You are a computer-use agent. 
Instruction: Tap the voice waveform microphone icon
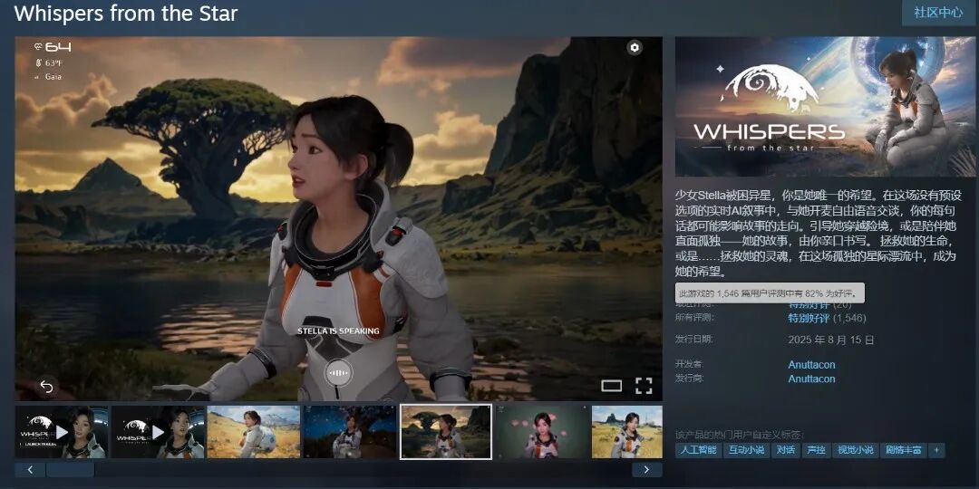point(338,372)
